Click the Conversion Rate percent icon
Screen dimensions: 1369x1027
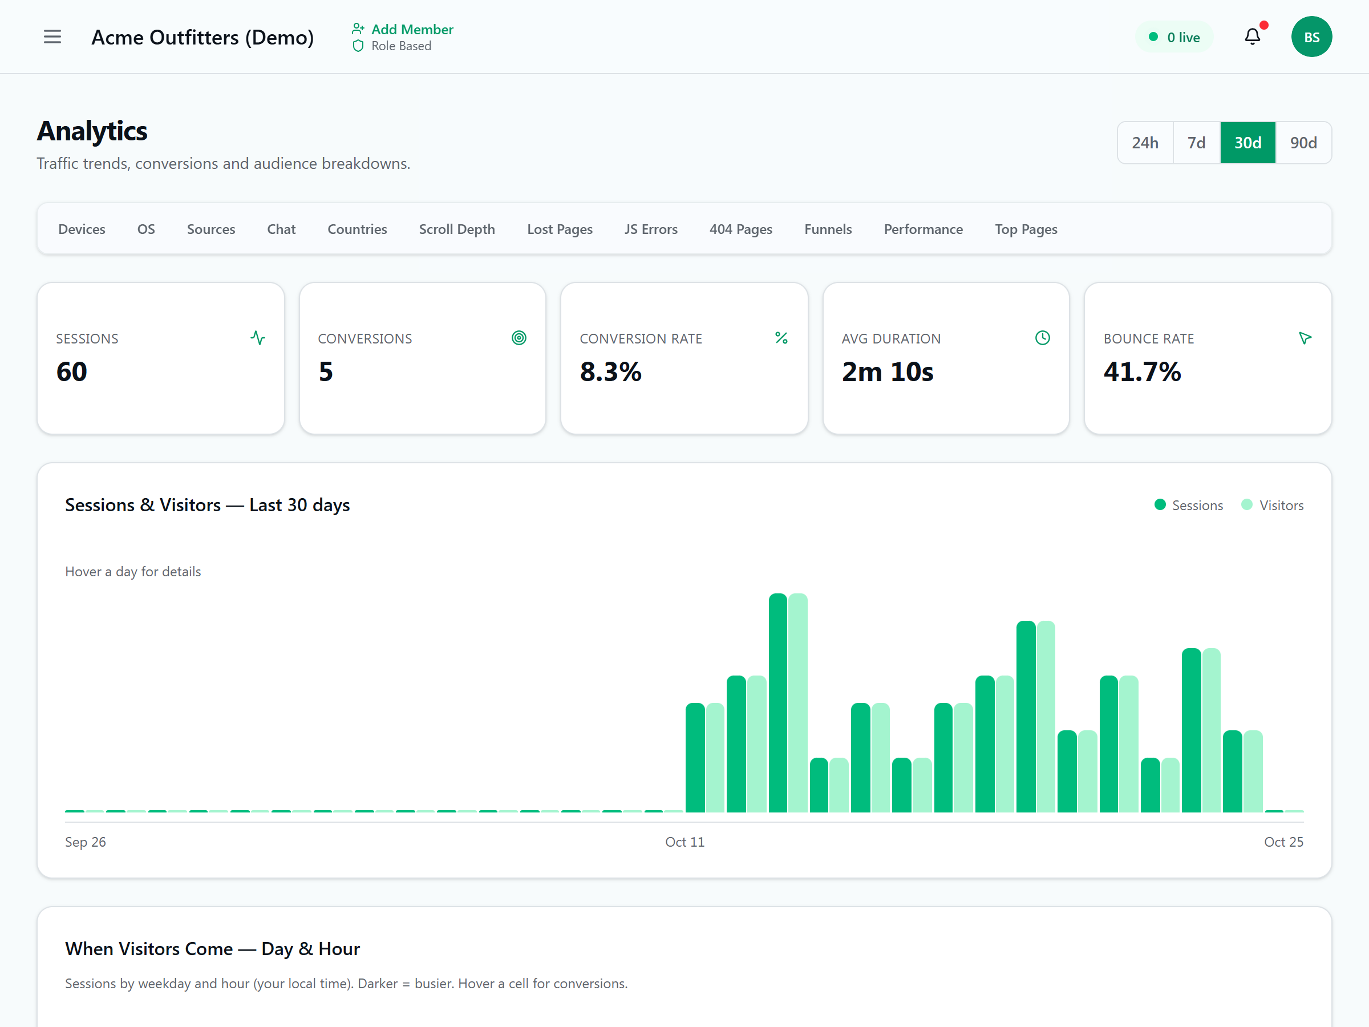[x=781, y=338]
